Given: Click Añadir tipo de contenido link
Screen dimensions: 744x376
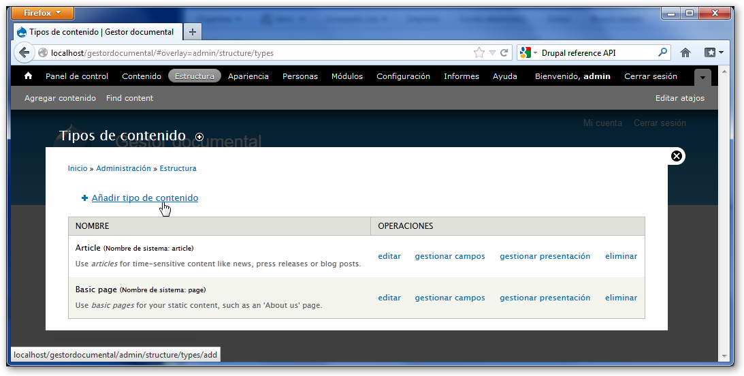Looking at the screenshot, I should pos(145,198).
